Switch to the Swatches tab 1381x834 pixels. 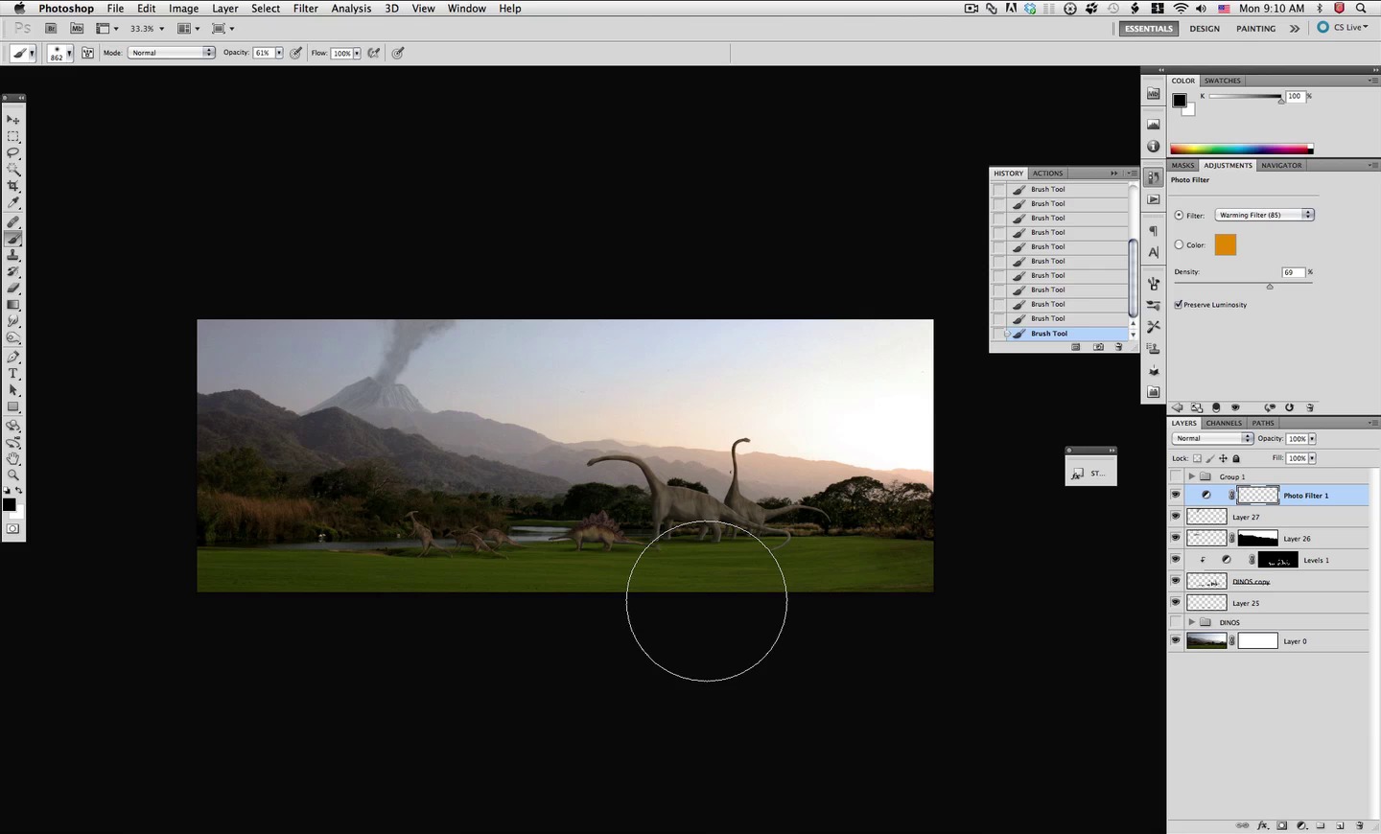pyautogui.click(x=1223, y=81)
